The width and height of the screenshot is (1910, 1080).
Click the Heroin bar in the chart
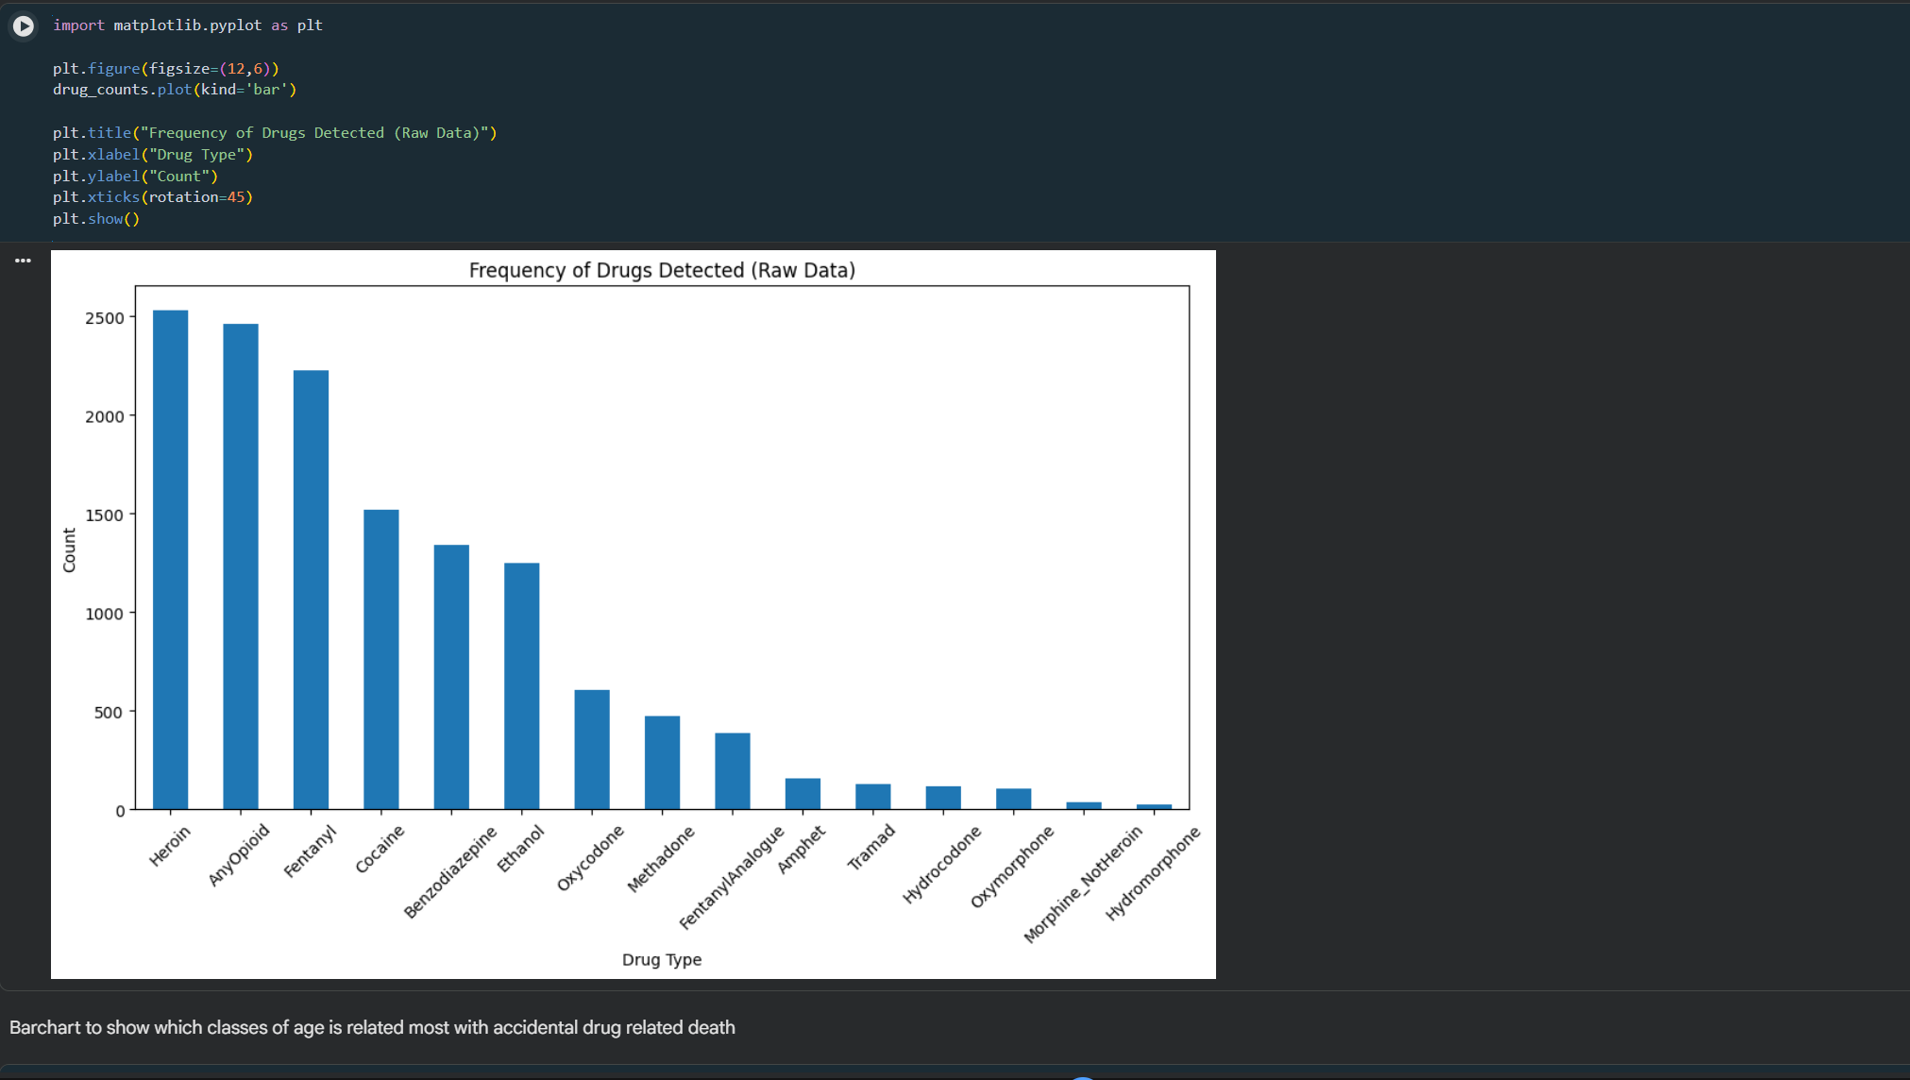tap(170, 560)
